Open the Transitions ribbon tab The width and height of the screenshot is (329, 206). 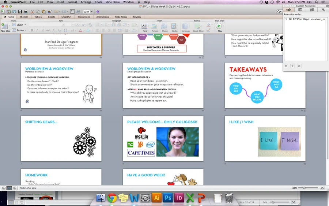[84, 17]
